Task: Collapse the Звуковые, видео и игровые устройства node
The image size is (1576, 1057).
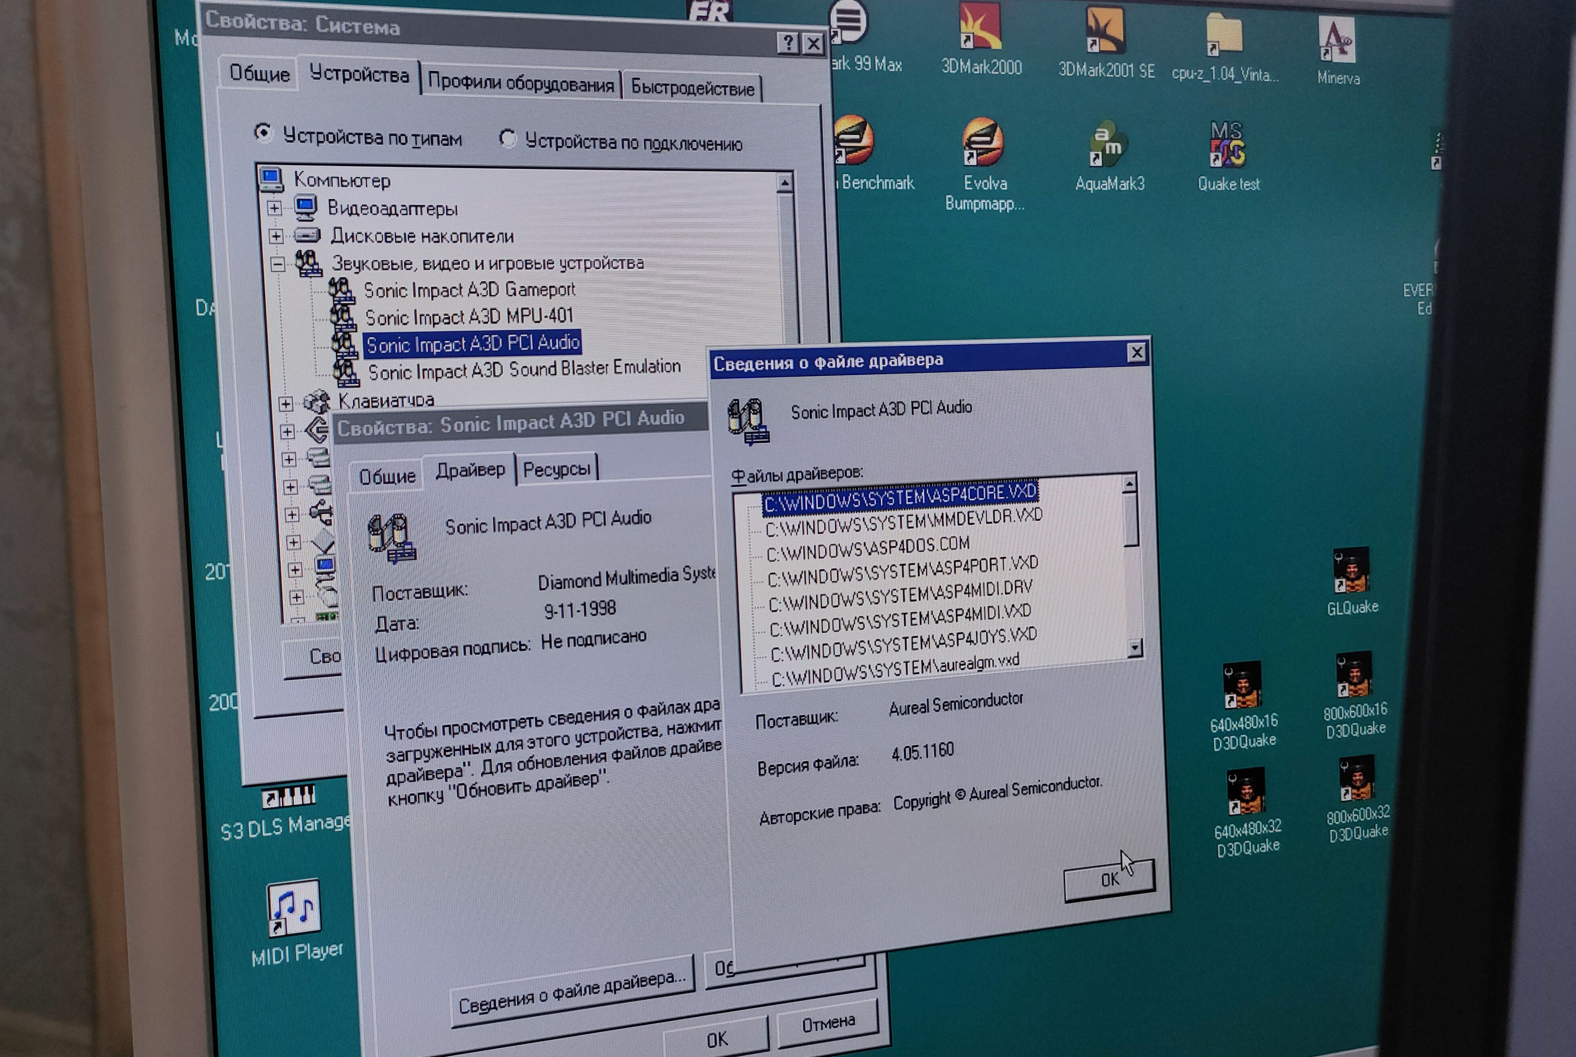Action: [277, 264]
